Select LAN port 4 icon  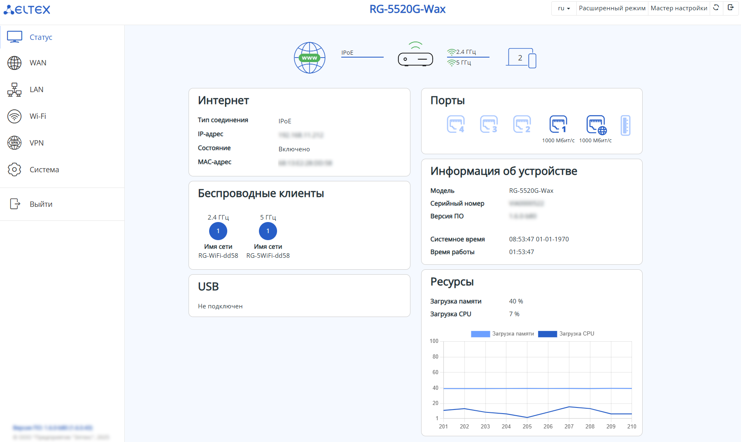pos(456,124)
